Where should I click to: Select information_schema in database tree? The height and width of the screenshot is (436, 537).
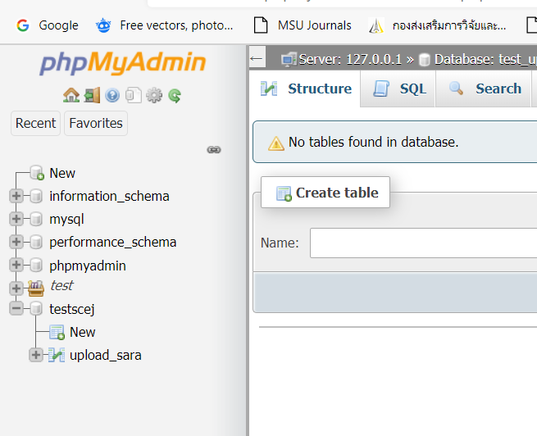tap(109, 197)
